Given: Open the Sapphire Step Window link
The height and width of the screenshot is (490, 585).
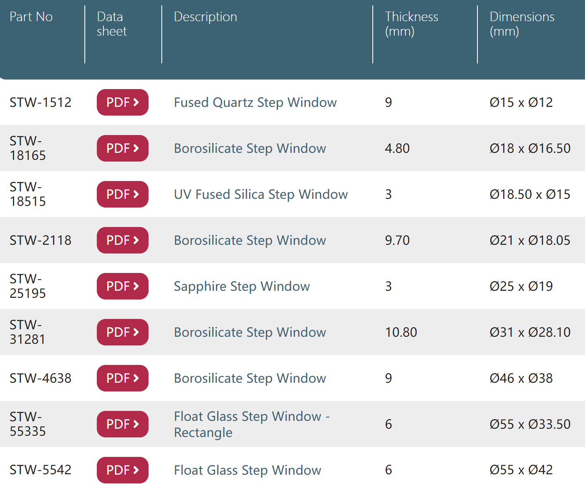Looking at the screenshot, I should click(242, 286).
